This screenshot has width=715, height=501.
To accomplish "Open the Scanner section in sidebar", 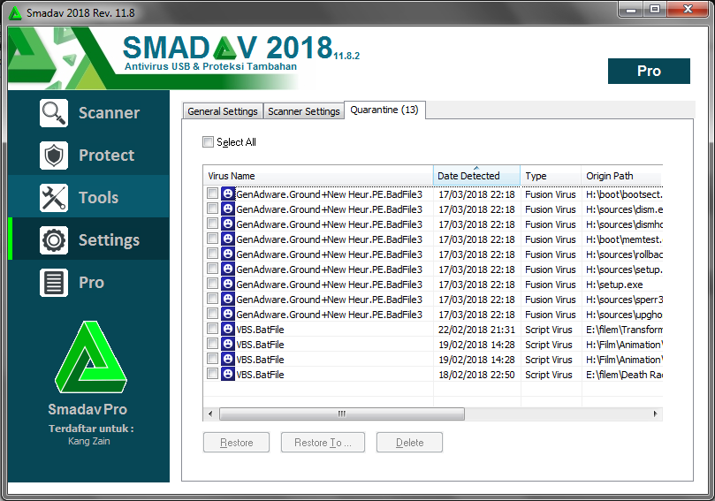I will tap(88, 113).
